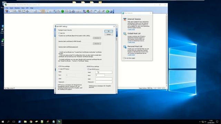Open the Monitor menu

click(x=17, y=8)
